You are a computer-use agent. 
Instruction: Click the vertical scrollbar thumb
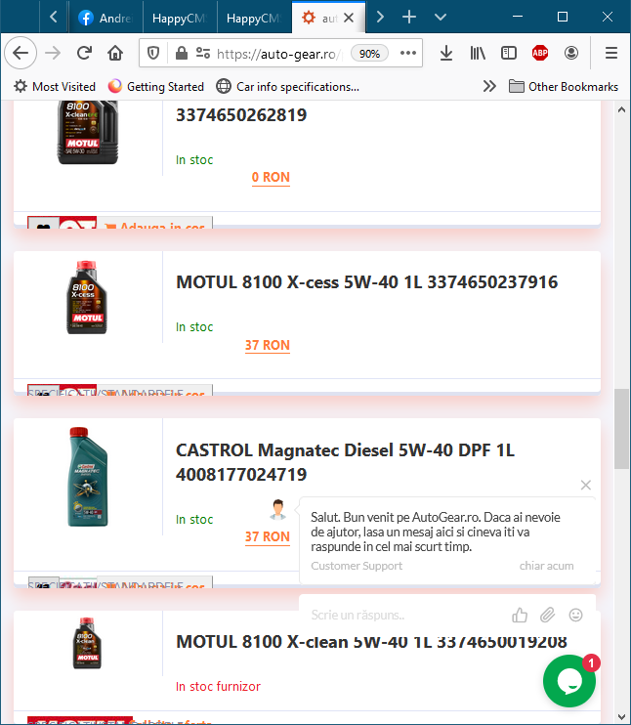[621, 429]
